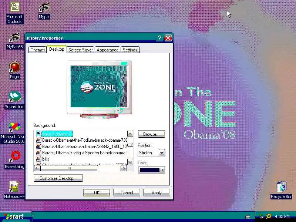Open the Position dropdown arrow
The height and width of the screenshot is (222, 296).
point(162,153)
